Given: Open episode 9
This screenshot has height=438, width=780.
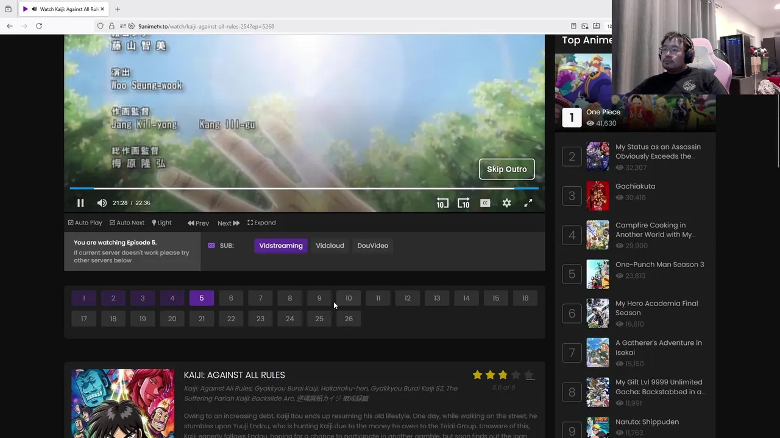Looking at the screenshot, I should [x=319, y=298].
